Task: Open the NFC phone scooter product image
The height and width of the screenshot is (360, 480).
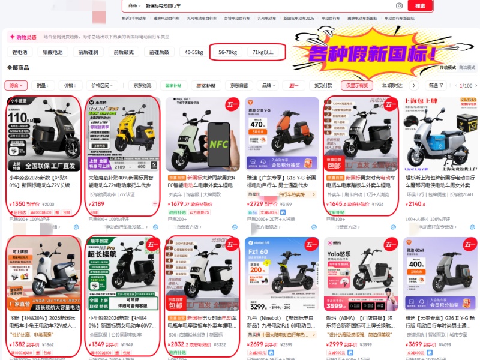Action: (203, 134)
